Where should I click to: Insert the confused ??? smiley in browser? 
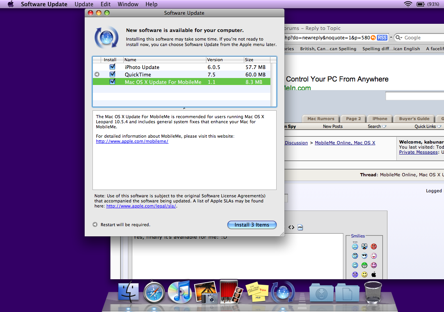coord(355,246)
